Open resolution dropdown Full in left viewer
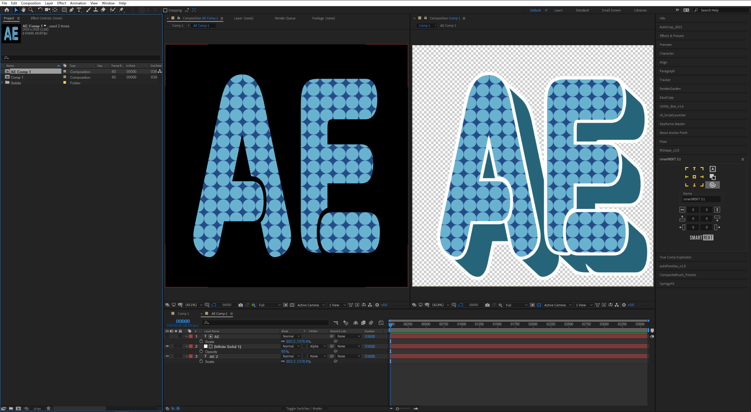The width and height of the screenshot is (751, 412). tap(269, 305)
